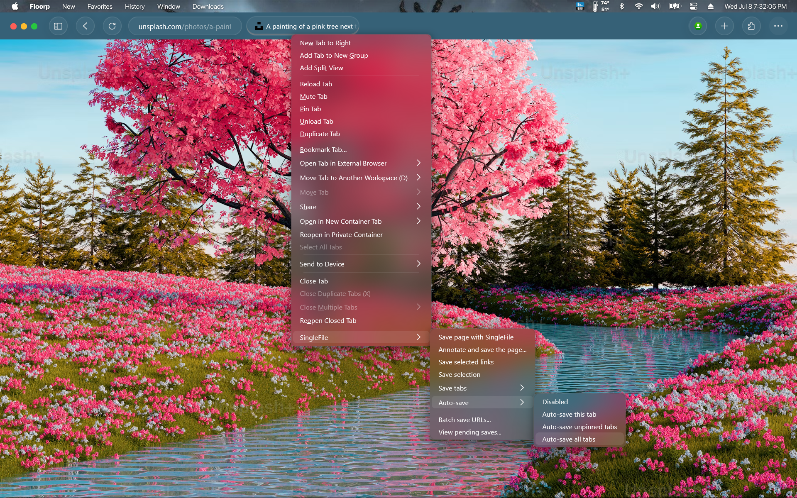Select Pin Tab

click(361, 109)
